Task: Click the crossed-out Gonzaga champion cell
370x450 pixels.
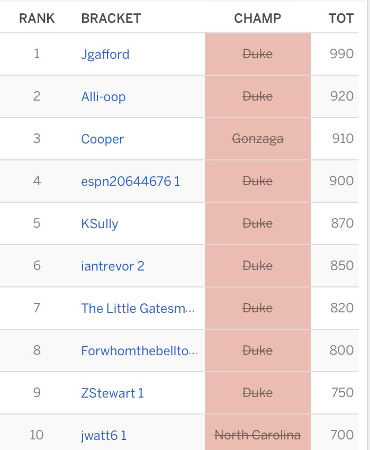Action: (258, 139)
